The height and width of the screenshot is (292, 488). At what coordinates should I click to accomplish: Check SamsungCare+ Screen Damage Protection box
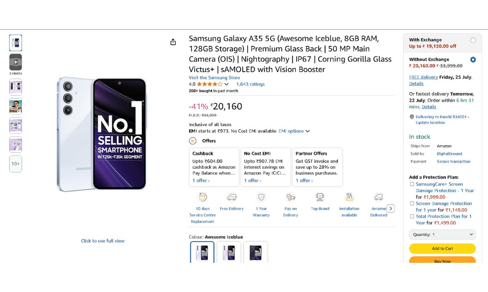coord(412,184)
